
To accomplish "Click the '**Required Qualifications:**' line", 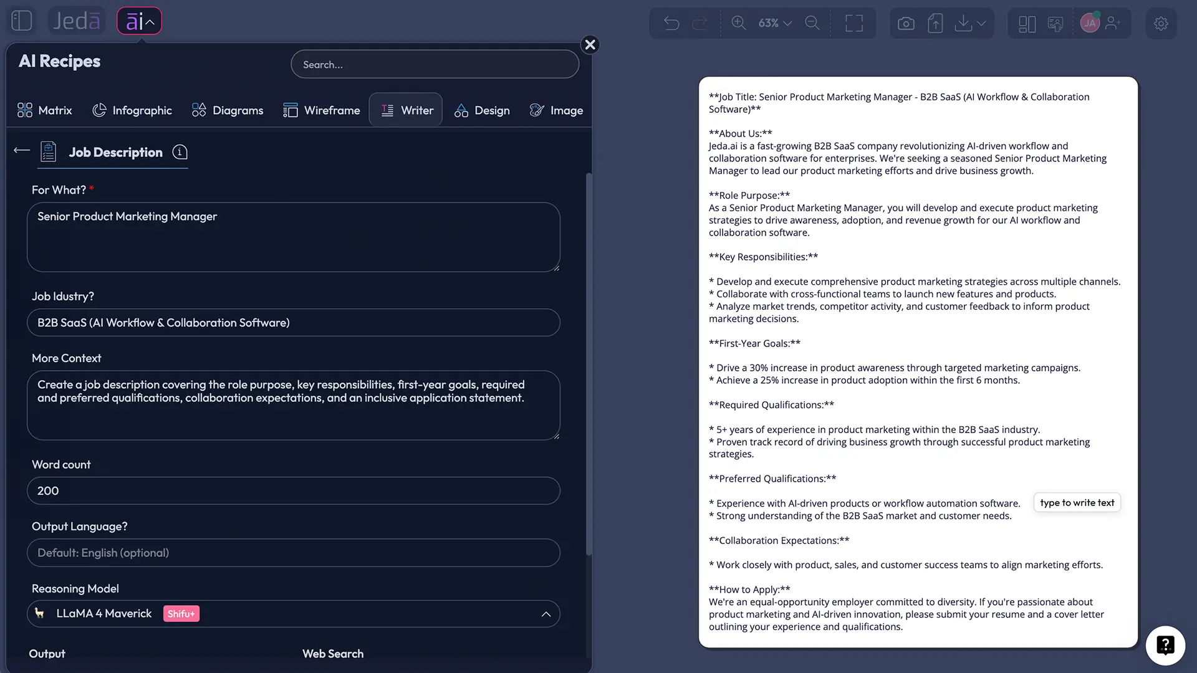I will (x=771, y=405).
